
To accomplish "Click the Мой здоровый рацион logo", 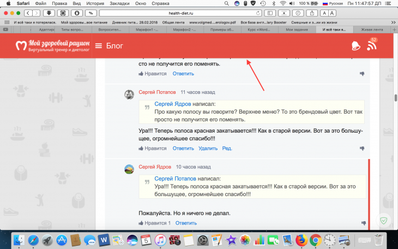I will click(52, 46).
